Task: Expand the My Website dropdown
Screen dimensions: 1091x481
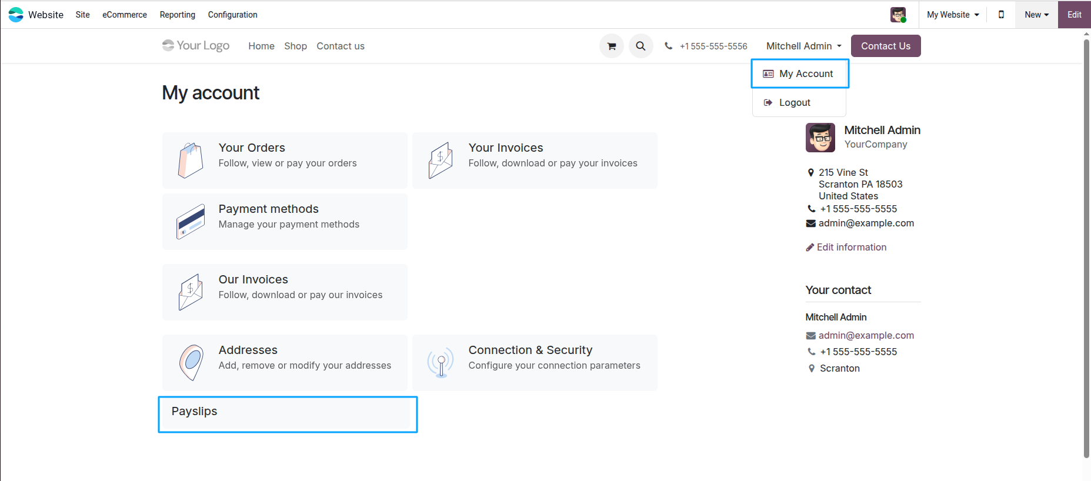Action: tap(953, 15)
